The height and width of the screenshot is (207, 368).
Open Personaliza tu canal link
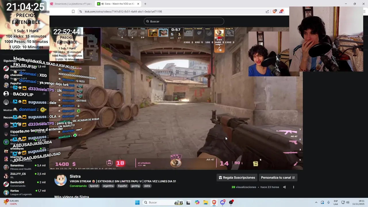[278, 178]
